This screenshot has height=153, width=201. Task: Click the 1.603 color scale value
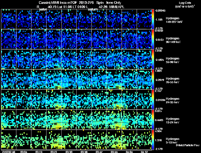[x=158, y=71]
